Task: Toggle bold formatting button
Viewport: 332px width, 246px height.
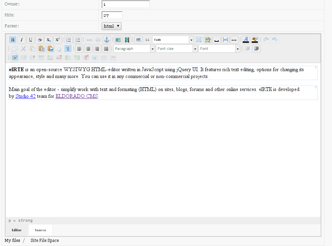Action: (13, 40)
